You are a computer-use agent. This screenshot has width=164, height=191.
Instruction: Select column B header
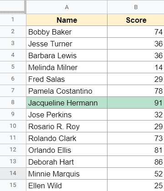click(x=136, y=7)
